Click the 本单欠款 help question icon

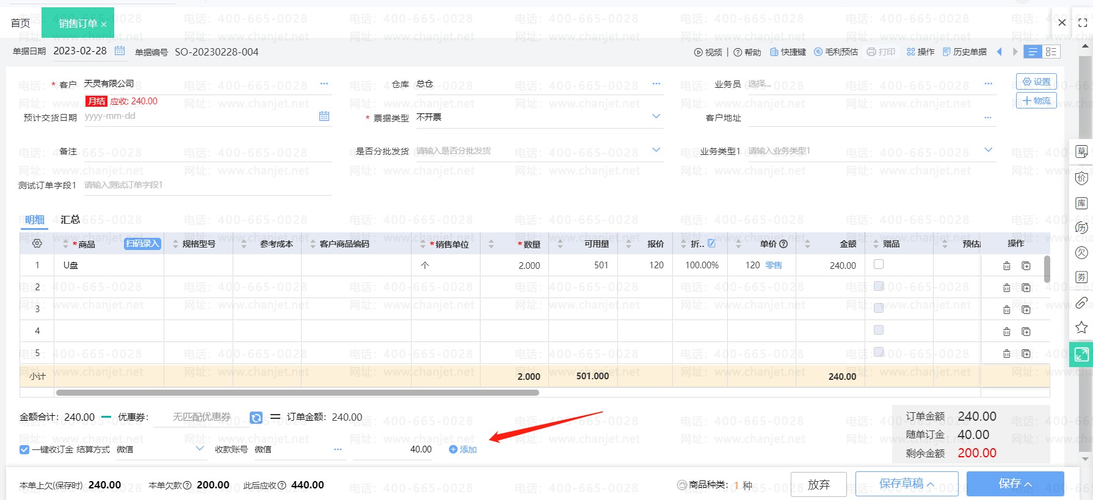coord(187,485)
